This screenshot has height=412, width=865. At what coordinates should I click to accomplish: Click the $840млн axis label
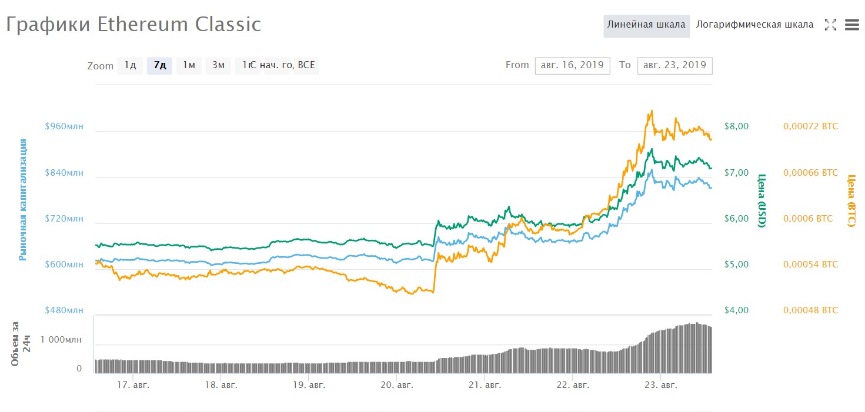coord(64,173)
